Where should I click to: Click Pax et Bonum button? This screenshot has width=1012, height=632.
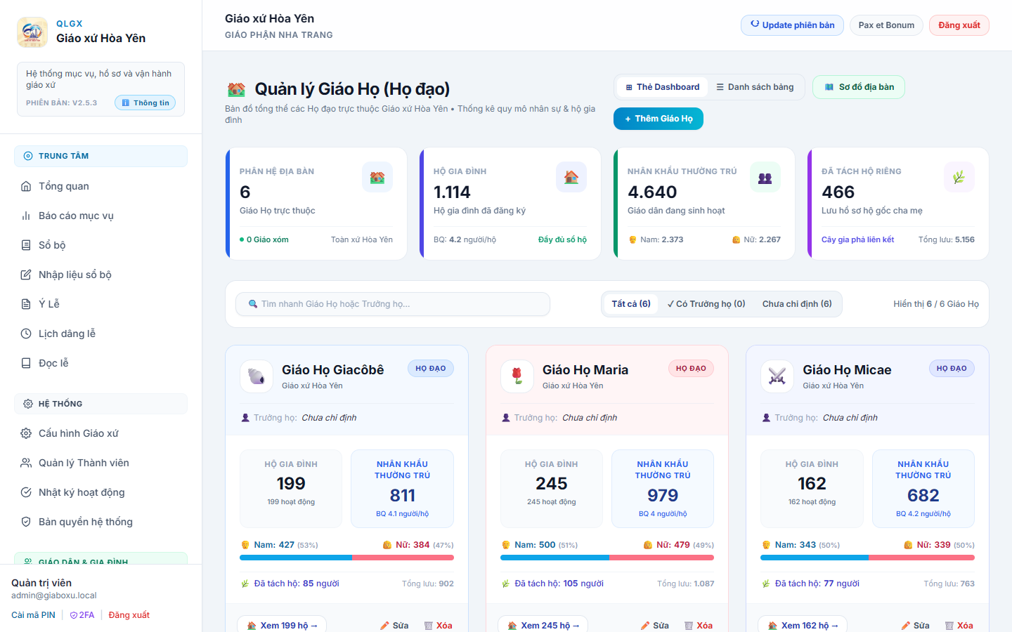[x=886, y=25]
